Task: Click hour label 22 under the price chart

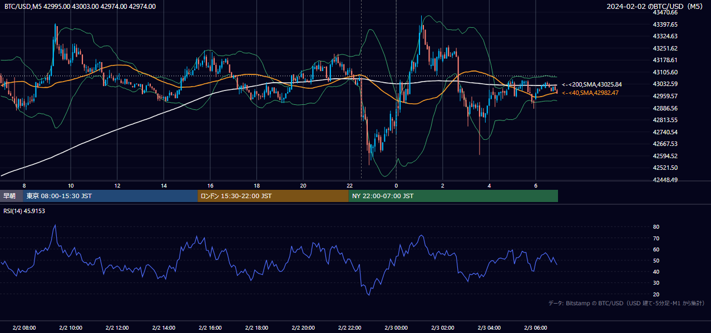Action: [x=349, y=185]
